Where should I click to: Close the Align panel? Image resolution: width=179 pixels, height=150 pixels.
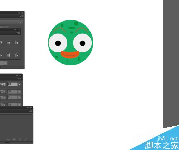[19, 29]
